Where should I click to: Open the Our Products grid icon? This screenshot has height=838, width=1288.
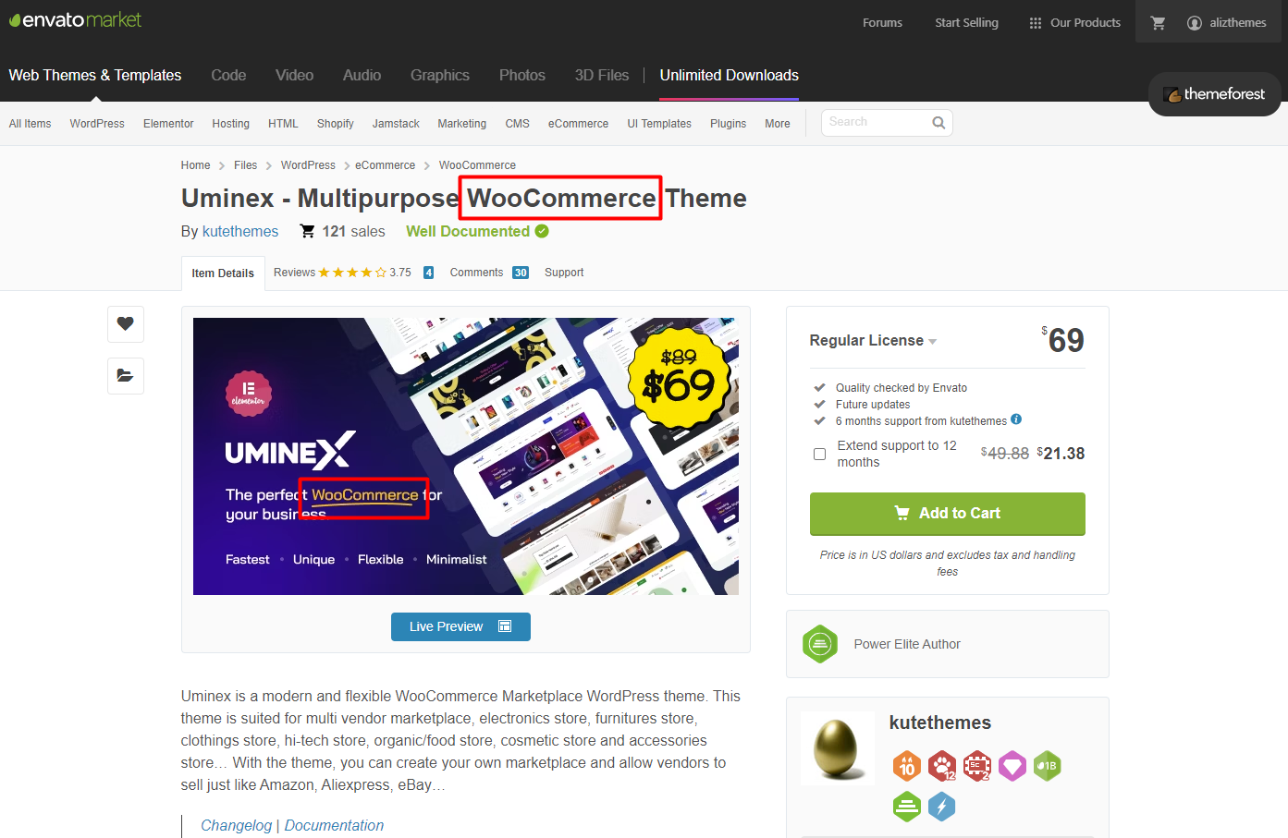[1036, 23]
